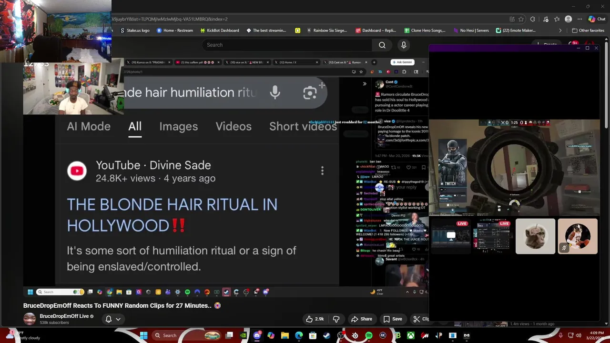Open the weather widget showing cloudy
The width and height of the screenshot is (610, 343).
coord(24,335)
